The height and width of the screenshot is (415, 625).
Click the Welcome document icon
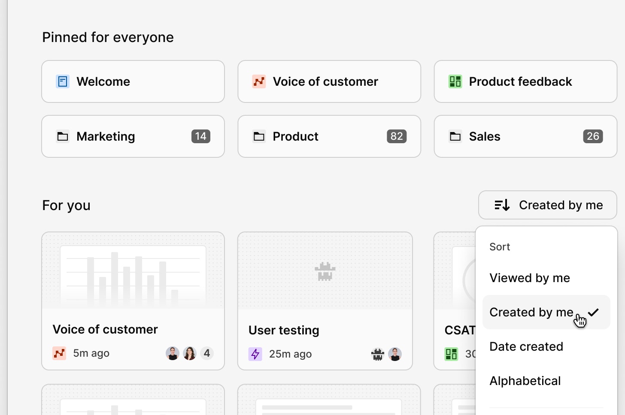[63, 81]
